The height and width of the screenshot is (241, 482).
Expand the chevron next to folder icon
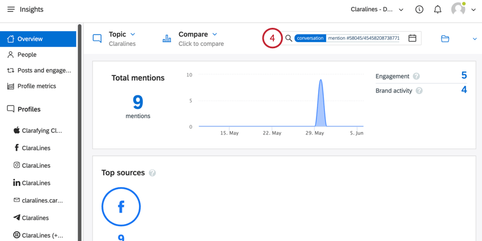474,39
